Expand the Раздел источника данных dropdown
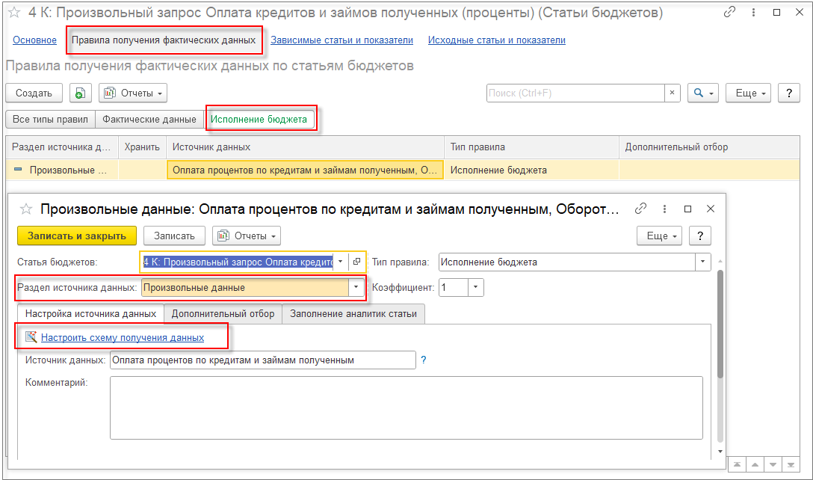This screenshot has height=480, width=813. 356,287
